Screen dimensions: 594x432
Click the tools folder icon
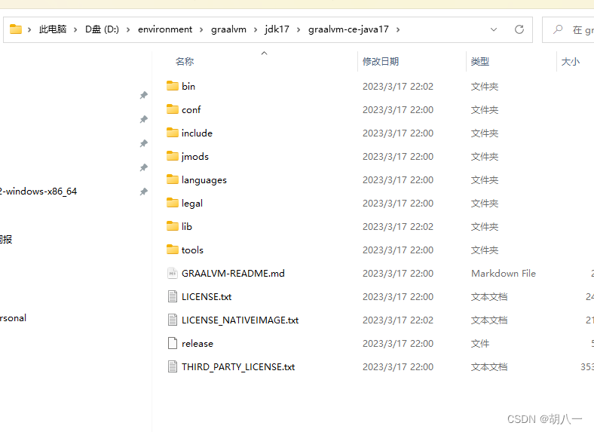173,250
